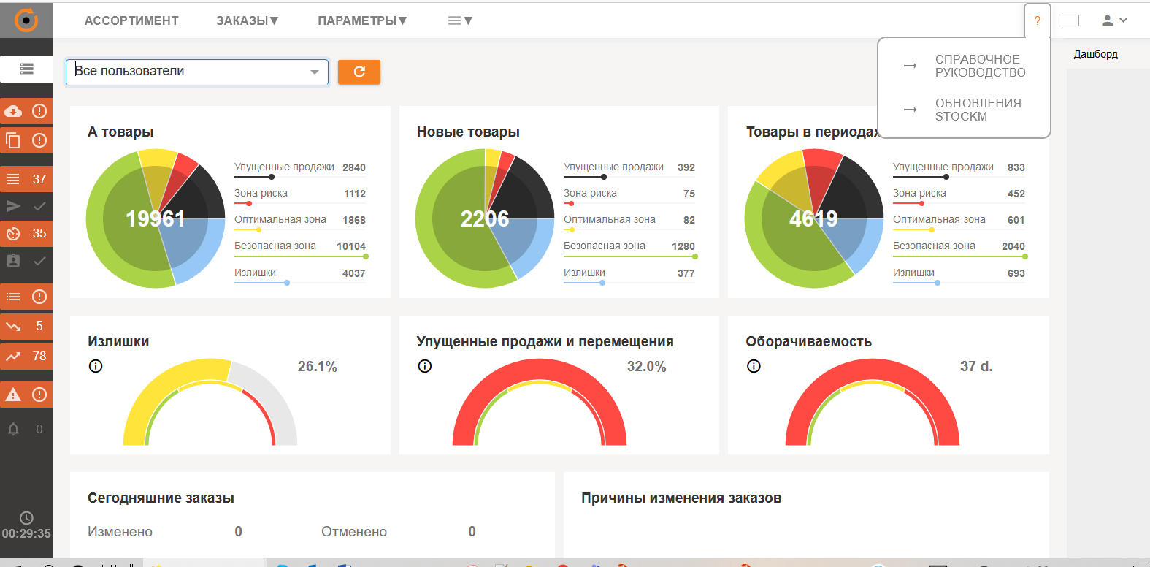Select СПРАВОЧНОЕ РУКОВОДСТВО from help menu

coord(980,66)
